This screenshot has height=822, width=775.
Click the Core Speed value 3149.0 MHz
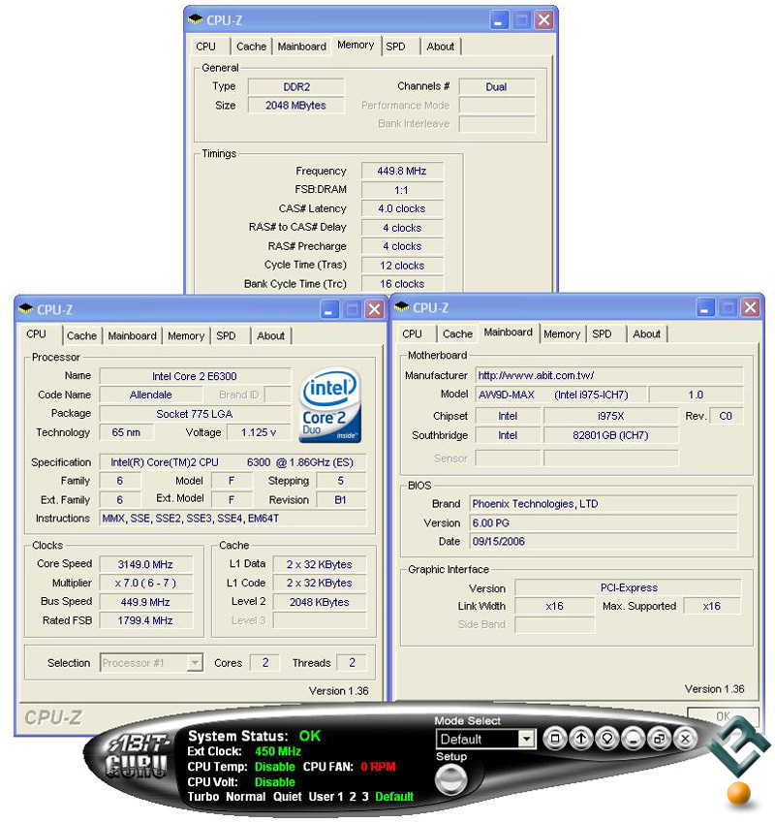pyautogui.click(x=145, y=564)
